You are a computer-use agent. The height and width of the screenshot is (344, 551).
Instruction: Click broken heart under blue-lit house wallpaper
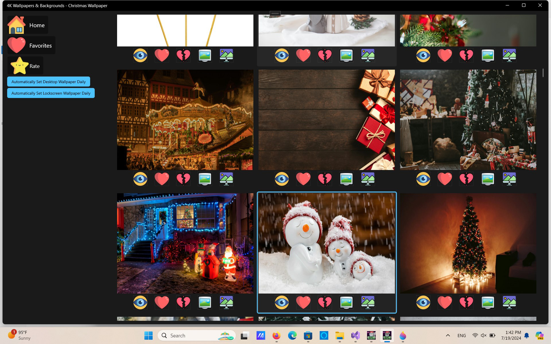click(x=183, y=302)
